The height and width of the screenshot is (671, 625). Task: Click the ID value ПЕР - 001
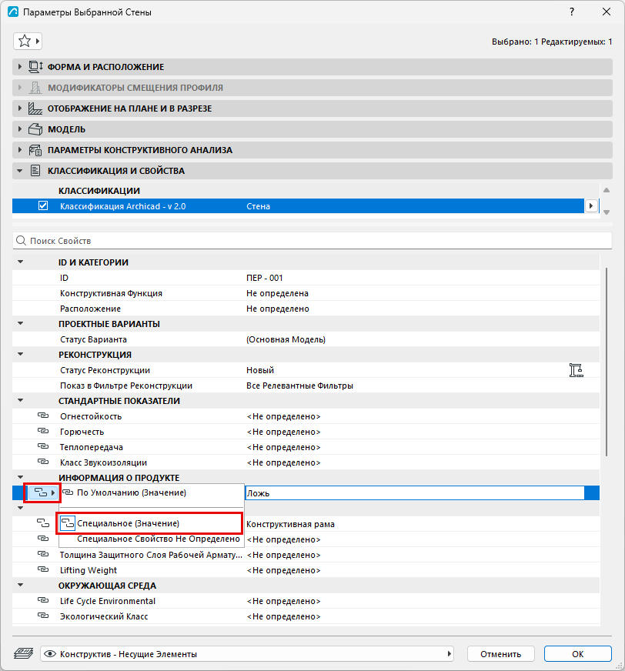tap(265, 278)
